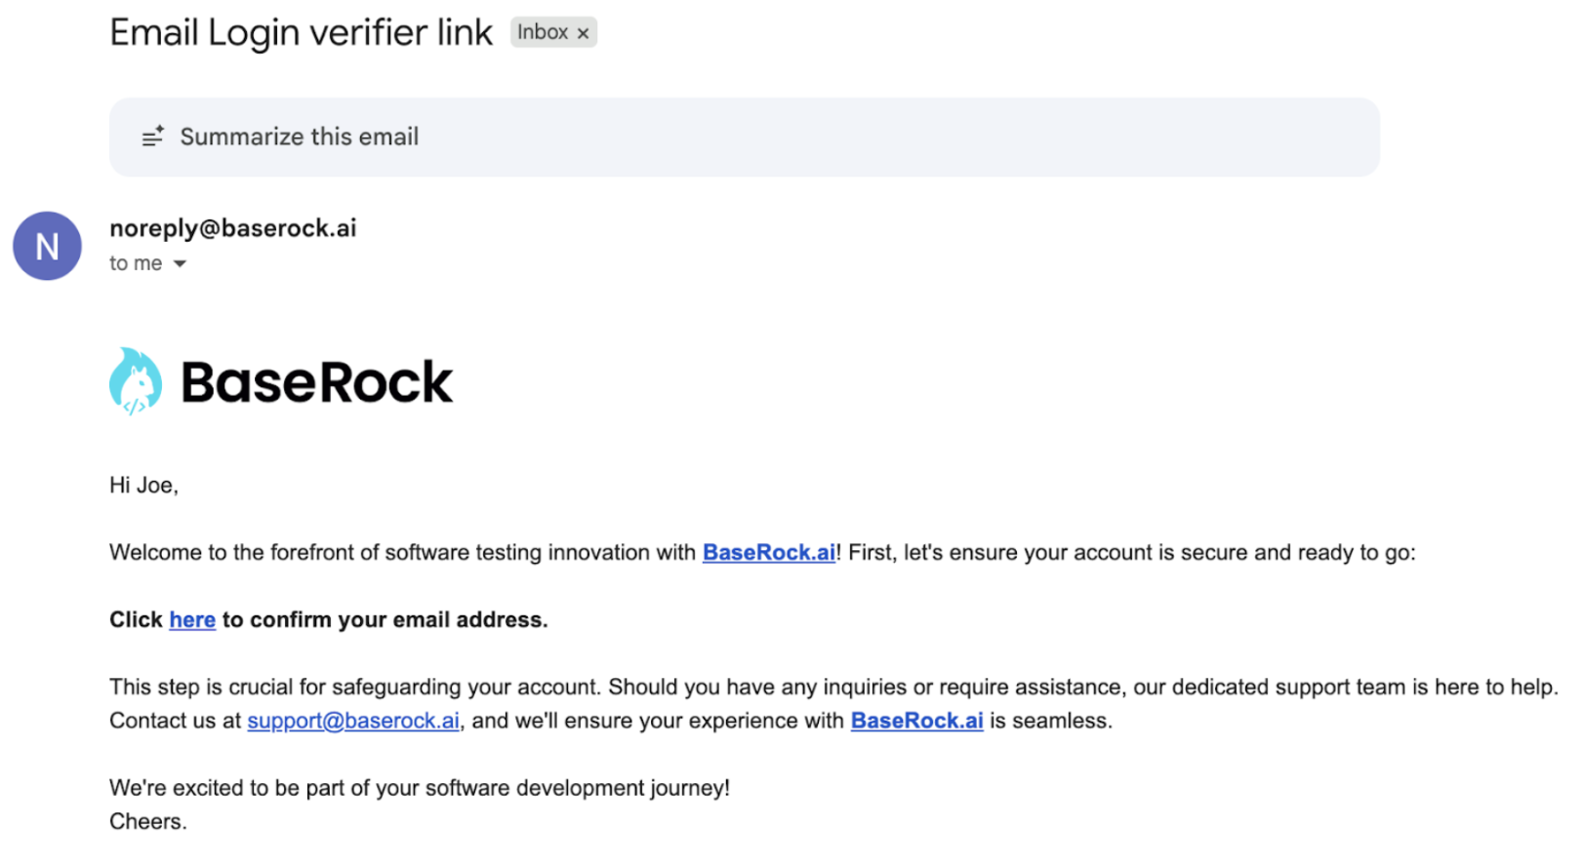Image resolution: width=1583 pixels, height=868 pixels.
Task: Click the 'Cheers.' sign-off text
Action: [147, 821]
